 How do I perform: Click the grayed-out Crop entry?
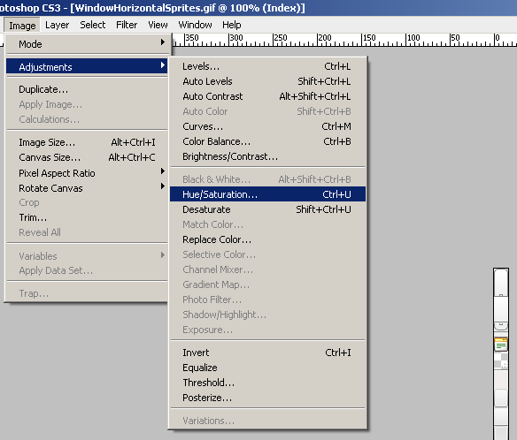click(87, 202)
